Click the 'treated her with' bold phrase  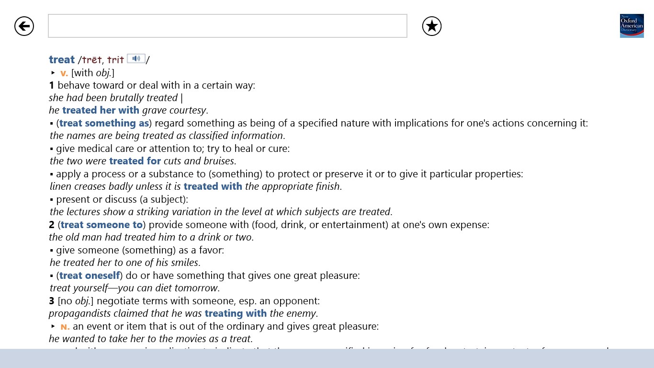[x=101, y=110]
